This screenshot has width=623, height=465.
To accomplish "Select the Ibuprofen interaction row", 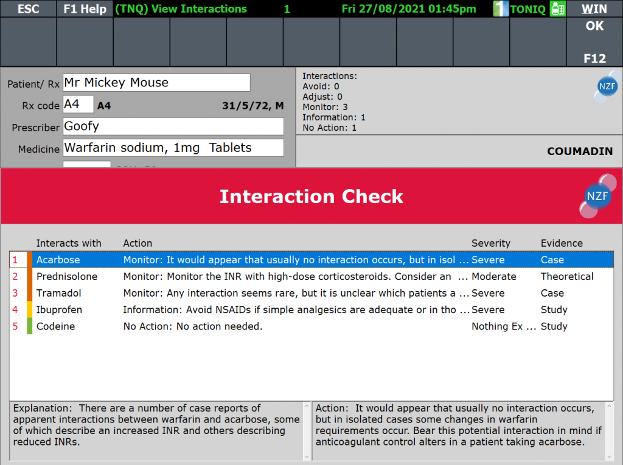I will point(243,309).
